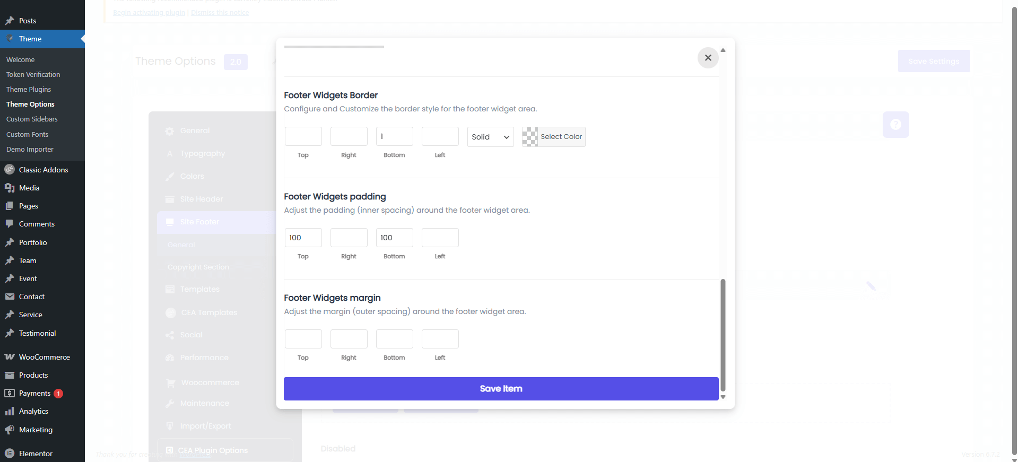Open the Solid border style dropdown

[490, 137]
